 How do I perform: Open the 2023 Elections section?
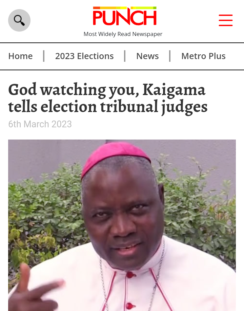(84, 56)
